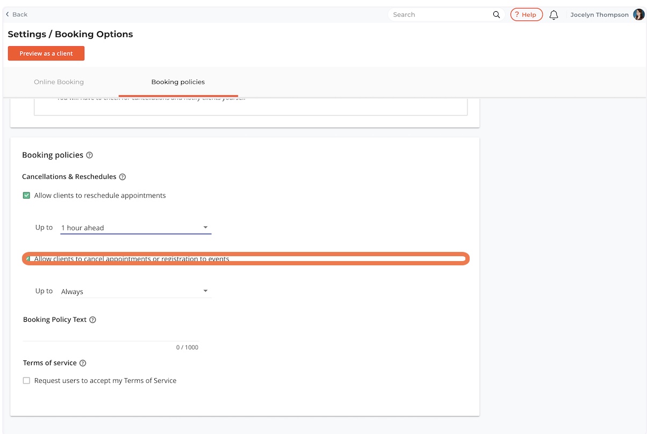Click the Help button
This screenshot has height=434, width=647.
click(526, 15)
